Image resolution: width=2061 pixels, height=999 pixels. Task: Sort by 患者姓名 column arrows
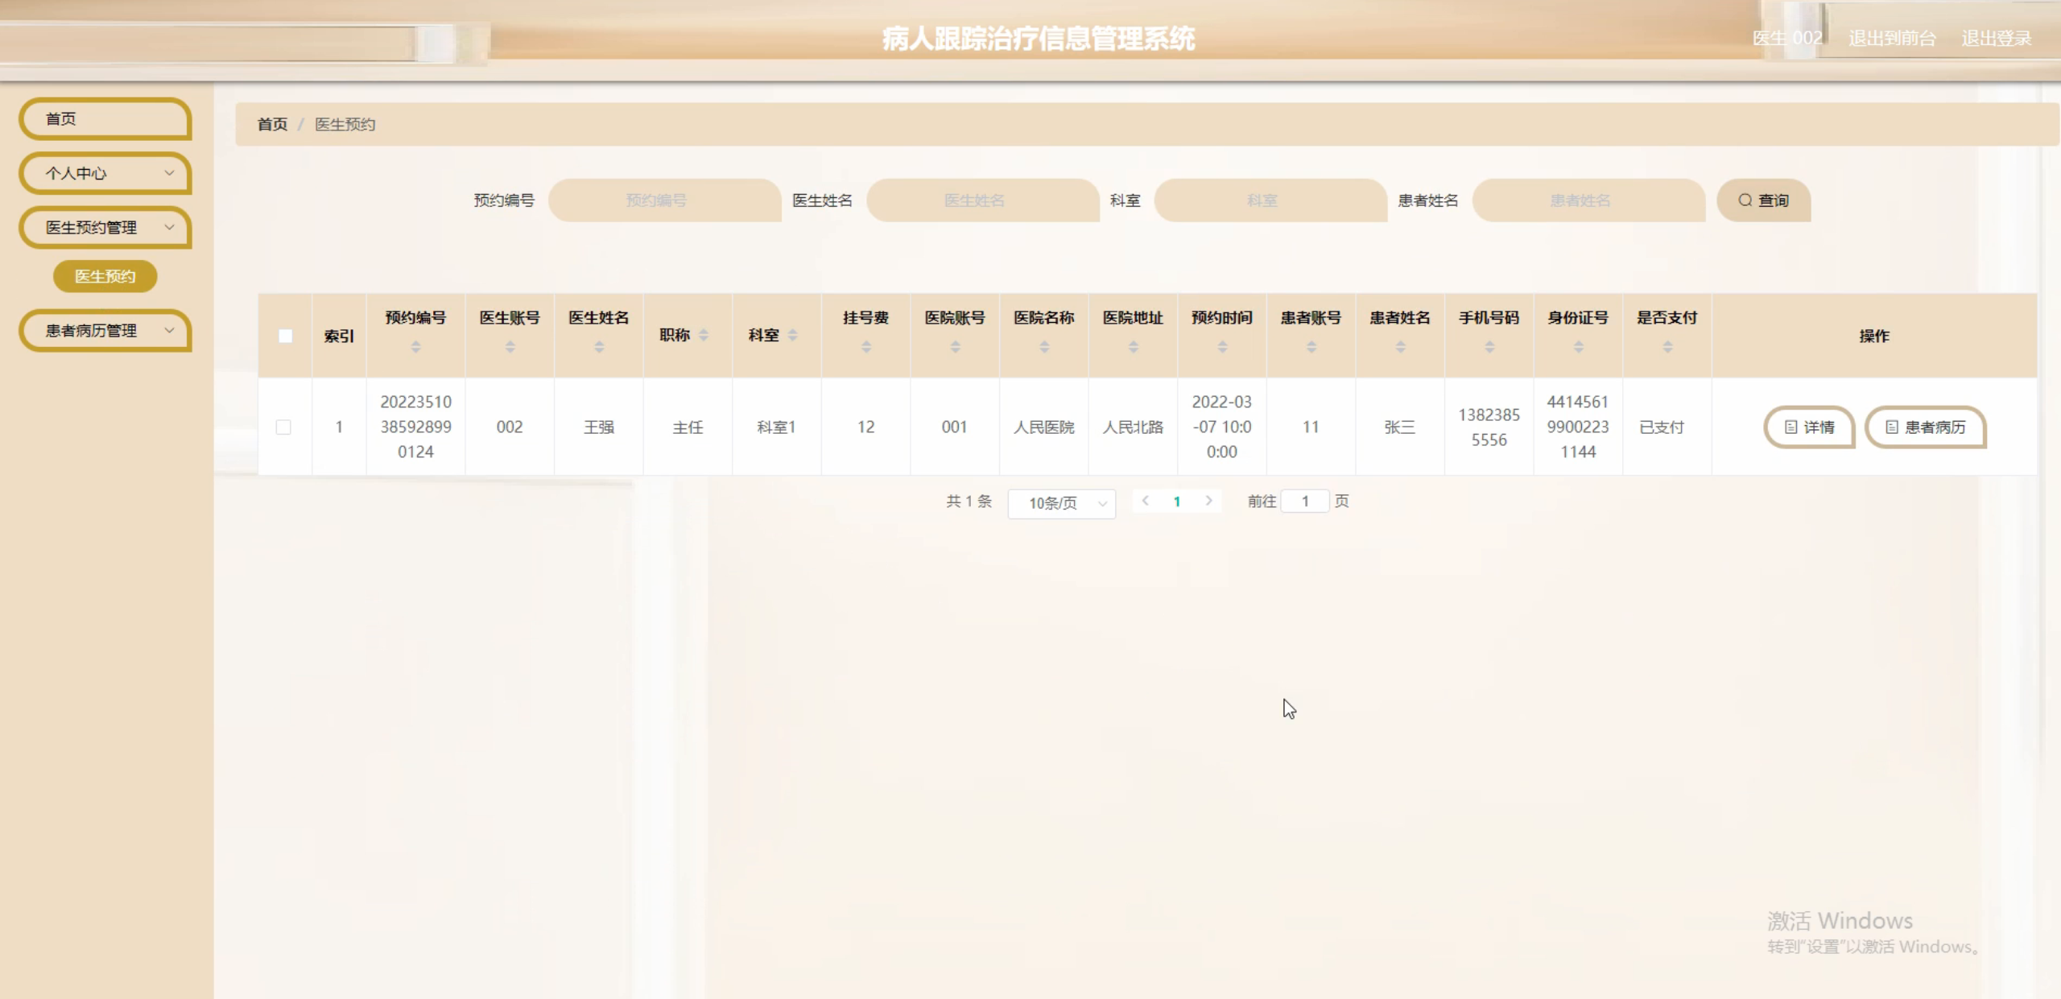coord(1400,347)
